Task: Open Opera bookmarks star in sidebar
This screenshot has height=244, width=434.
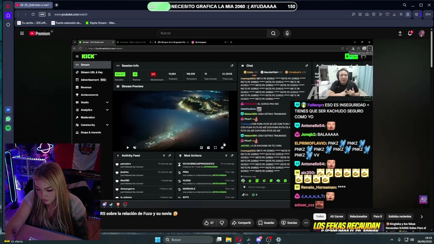Action: (x=8, y=24)
